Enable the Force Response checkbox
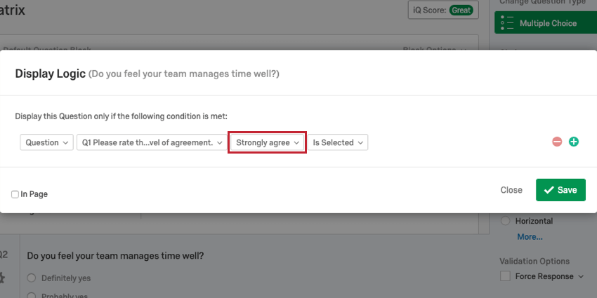597x298 pixels. point(505,276)
